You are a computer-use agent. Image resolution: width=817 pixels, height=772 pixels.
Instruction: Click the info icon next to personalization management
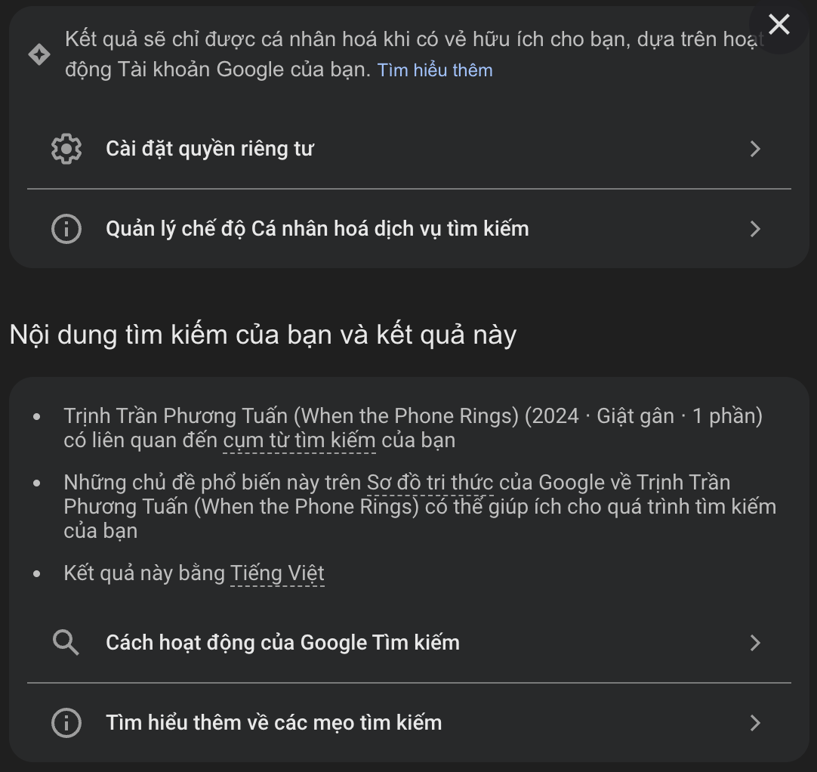[66, 228]
